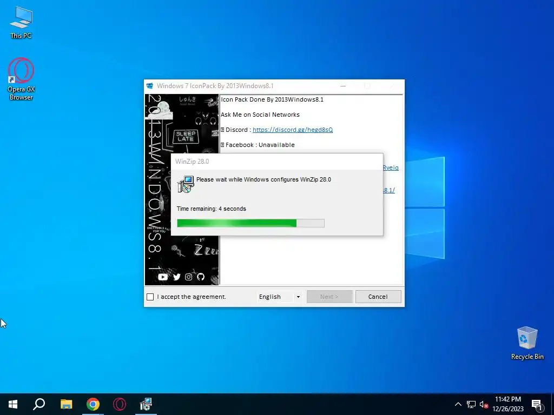Viewport: 554px width, 415px height.
Task: Click GitHub icon in installer banner
Action: coord(201,277)
